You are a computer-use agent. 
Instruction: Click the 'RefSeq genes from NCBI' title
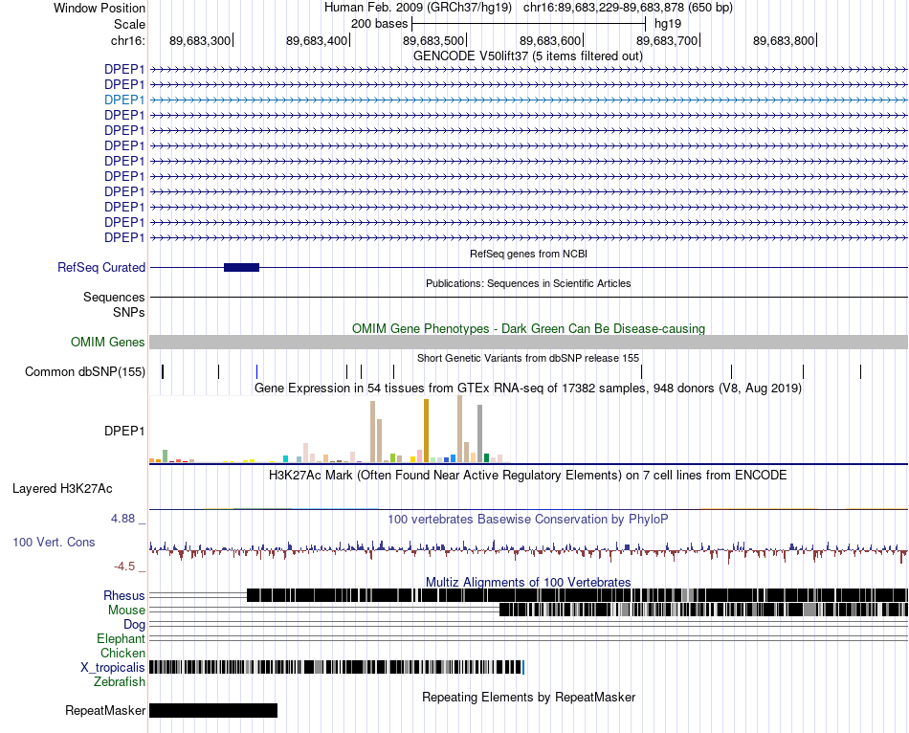[x=528, y=254]
